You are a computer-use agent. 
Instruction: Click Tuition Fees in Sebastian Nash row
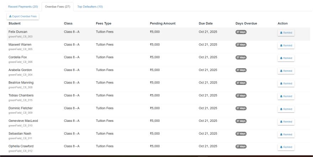tap(105, 134)
